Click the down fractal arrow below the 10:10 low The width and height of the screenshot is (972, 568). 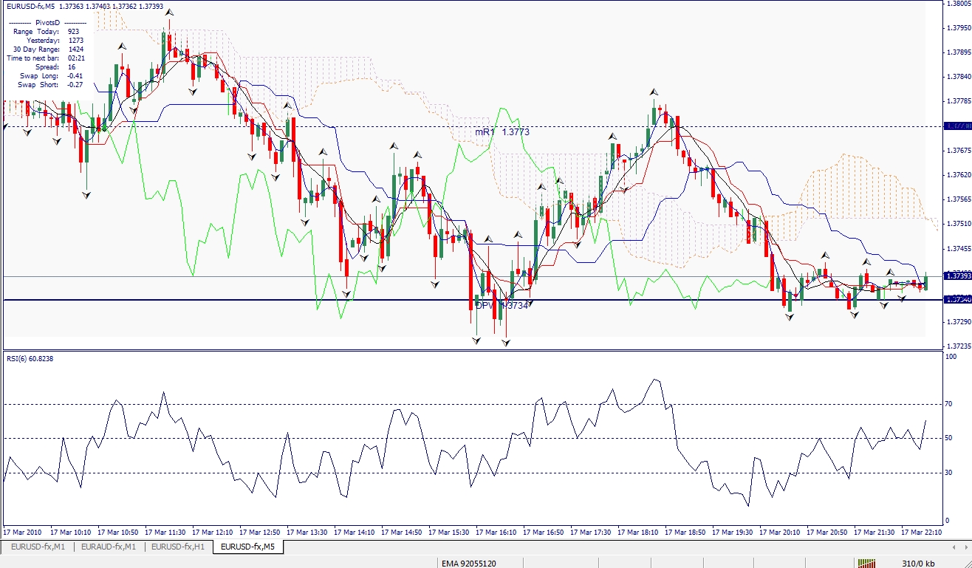86,194
